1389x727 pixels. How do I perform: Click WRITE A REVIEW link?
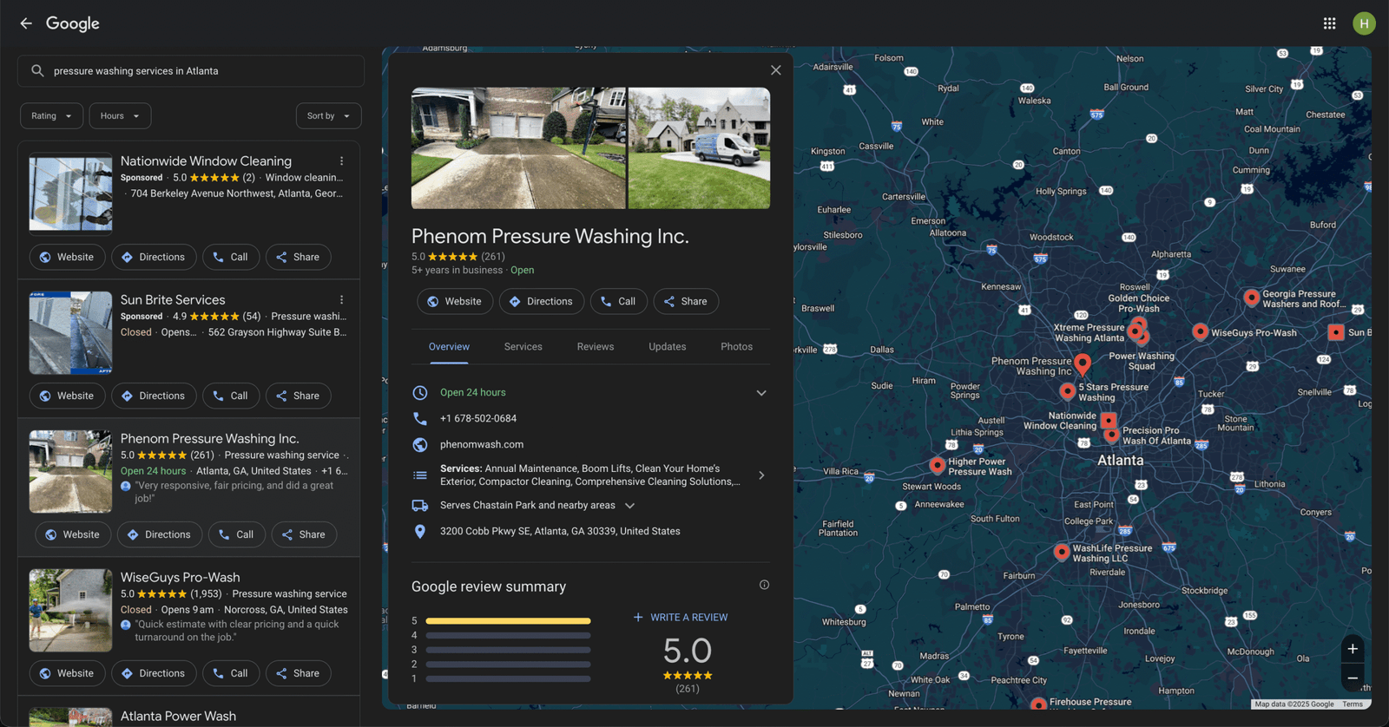681,618
